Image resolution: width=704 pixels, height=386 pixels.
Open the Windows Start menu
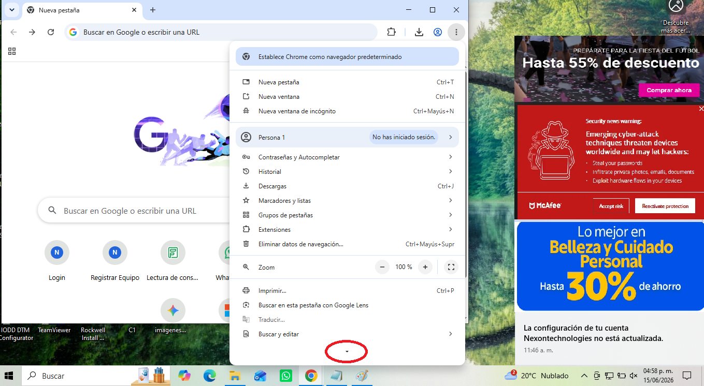(9, 376)
